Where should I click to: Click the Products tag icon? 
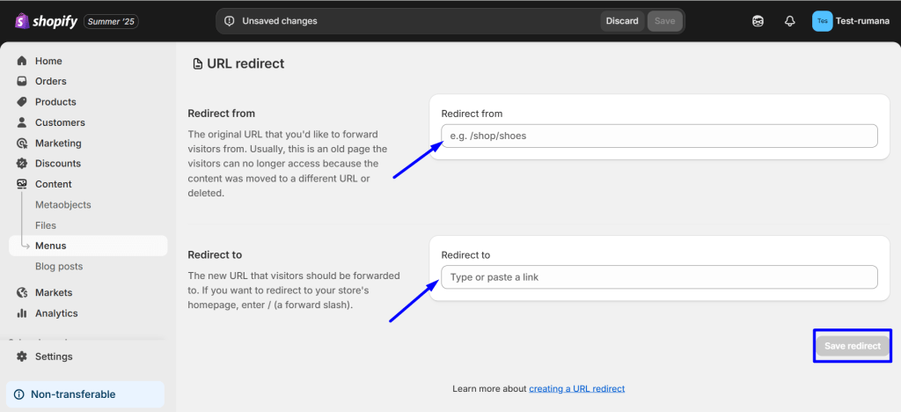pyautogui.click(x=22, y=102)
